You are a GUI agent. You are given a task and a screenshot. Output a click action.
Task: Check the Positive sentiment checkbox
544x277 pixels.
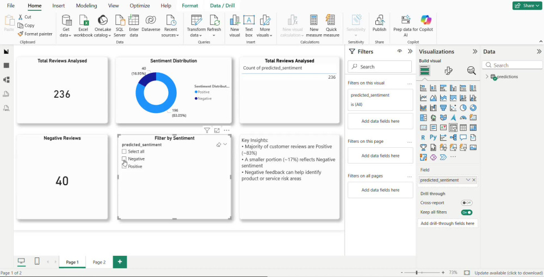pyautogui.click(x=124, y=166)
